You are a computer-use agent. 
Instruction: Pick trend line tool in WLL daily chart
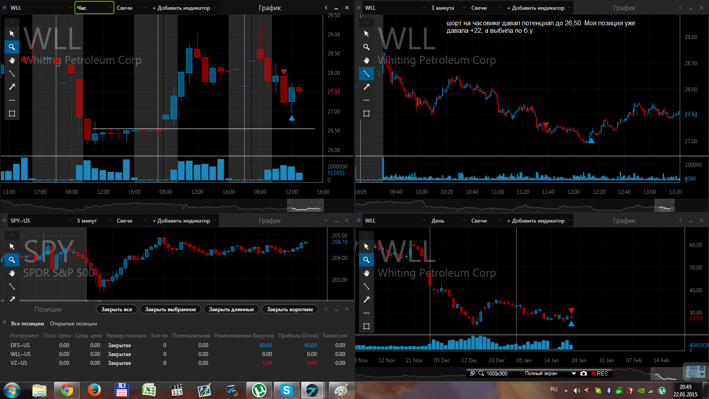pos(366,286)
